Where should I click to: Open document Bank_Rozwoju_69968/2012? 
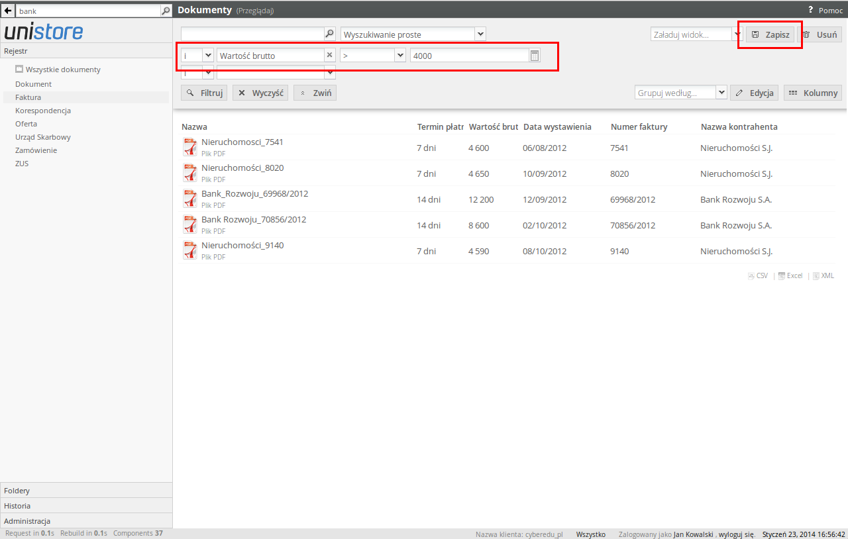click(254, 193)
